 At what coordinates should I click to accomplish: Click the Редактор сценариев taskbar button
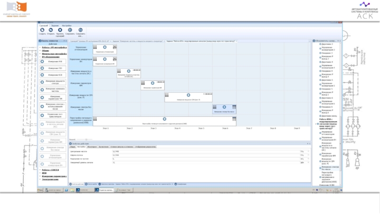[104, 190]
